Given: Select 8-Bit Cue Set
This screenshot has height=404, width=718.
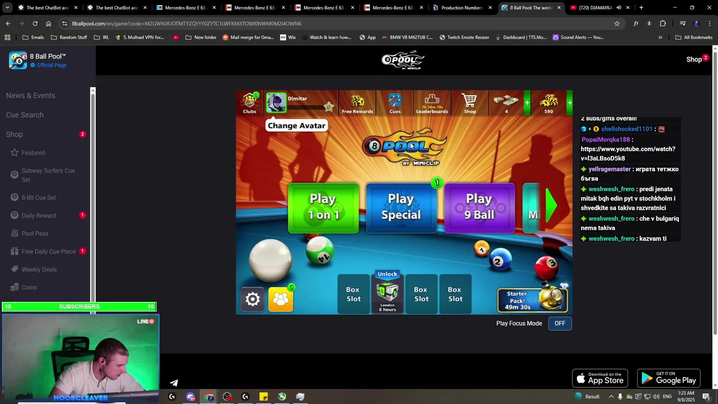Looking at the screenshot, I should (39, 198).
